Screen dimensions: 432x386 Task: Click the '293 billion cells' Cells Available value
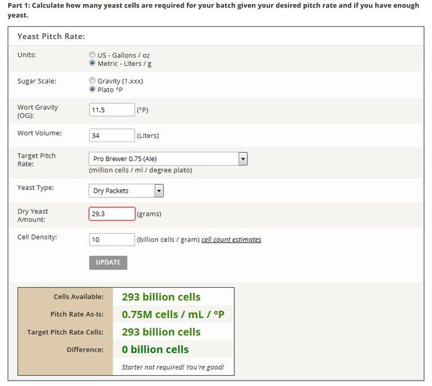point(161,297)
